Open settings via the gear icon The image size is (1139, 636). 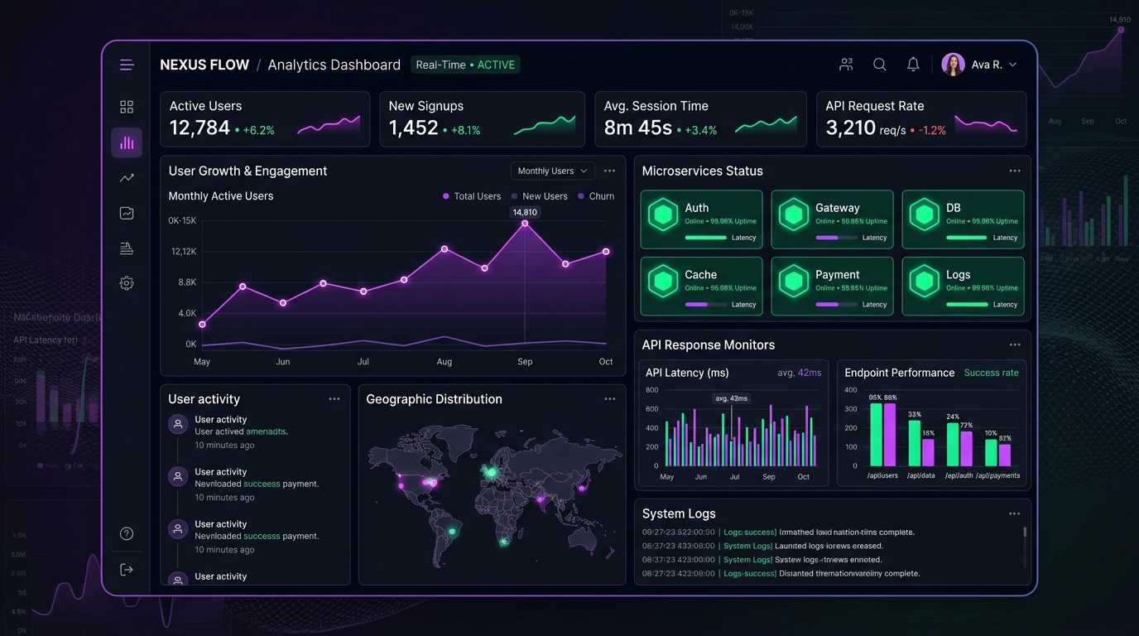[x=127, y=283]
